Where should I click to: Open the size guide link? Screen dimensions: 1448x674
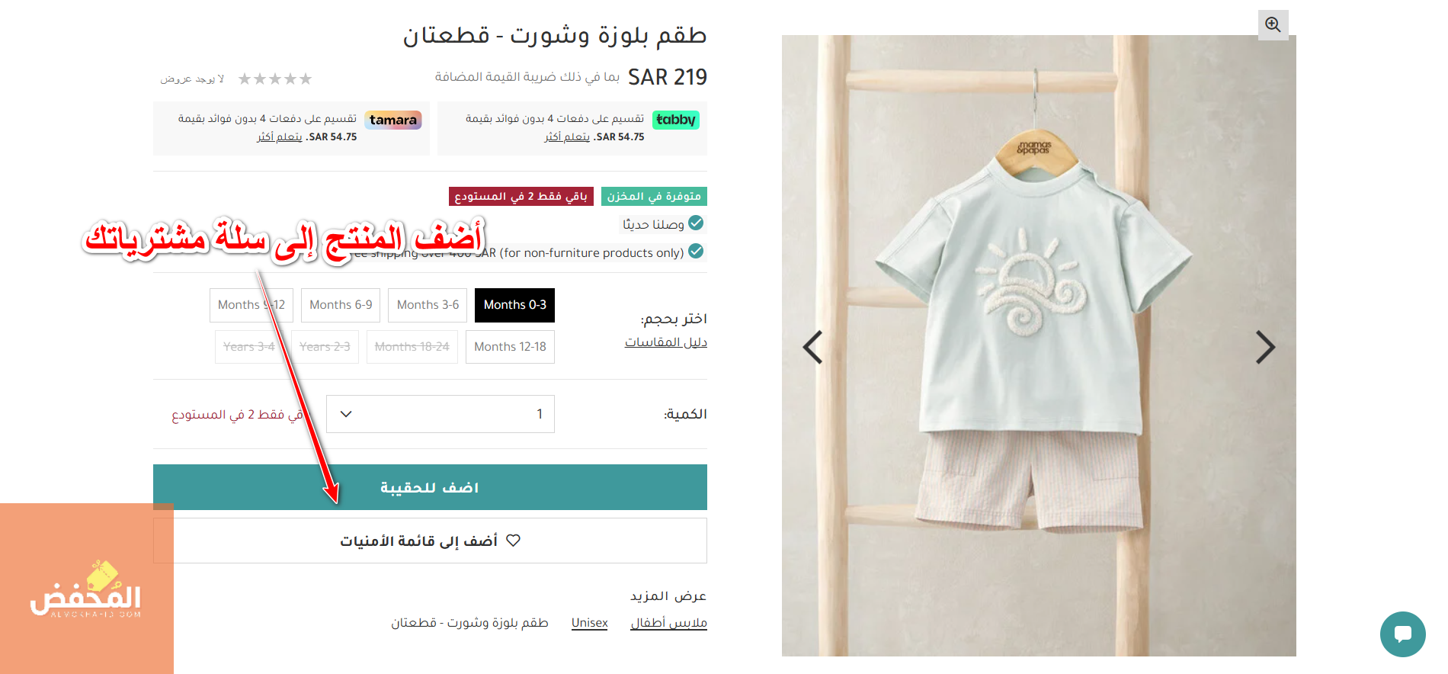666,342
